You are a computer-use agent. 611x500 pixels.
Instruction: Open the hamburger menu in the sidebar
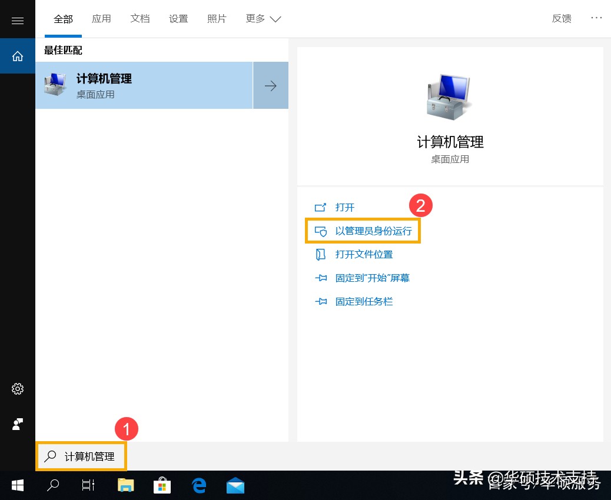pyautogui.click(x=17, y=19)
